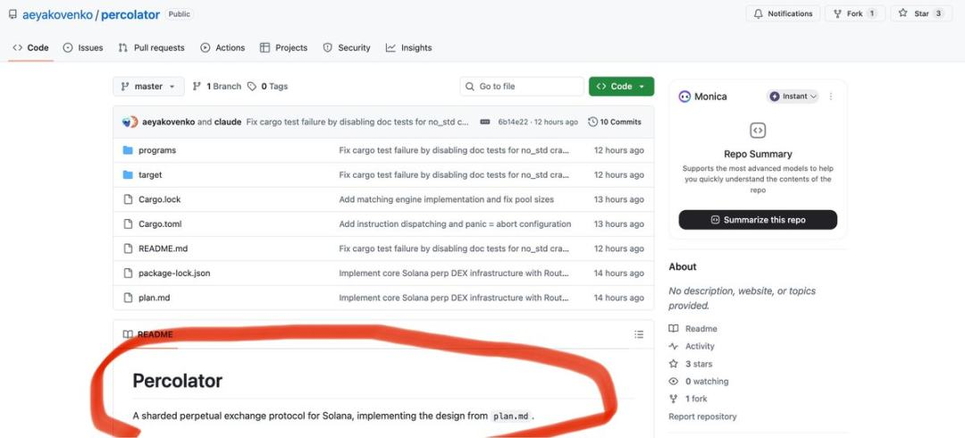Open the 10 Commits history link
This screenshot has width=965, height=438.
click(x=615, y=122)
